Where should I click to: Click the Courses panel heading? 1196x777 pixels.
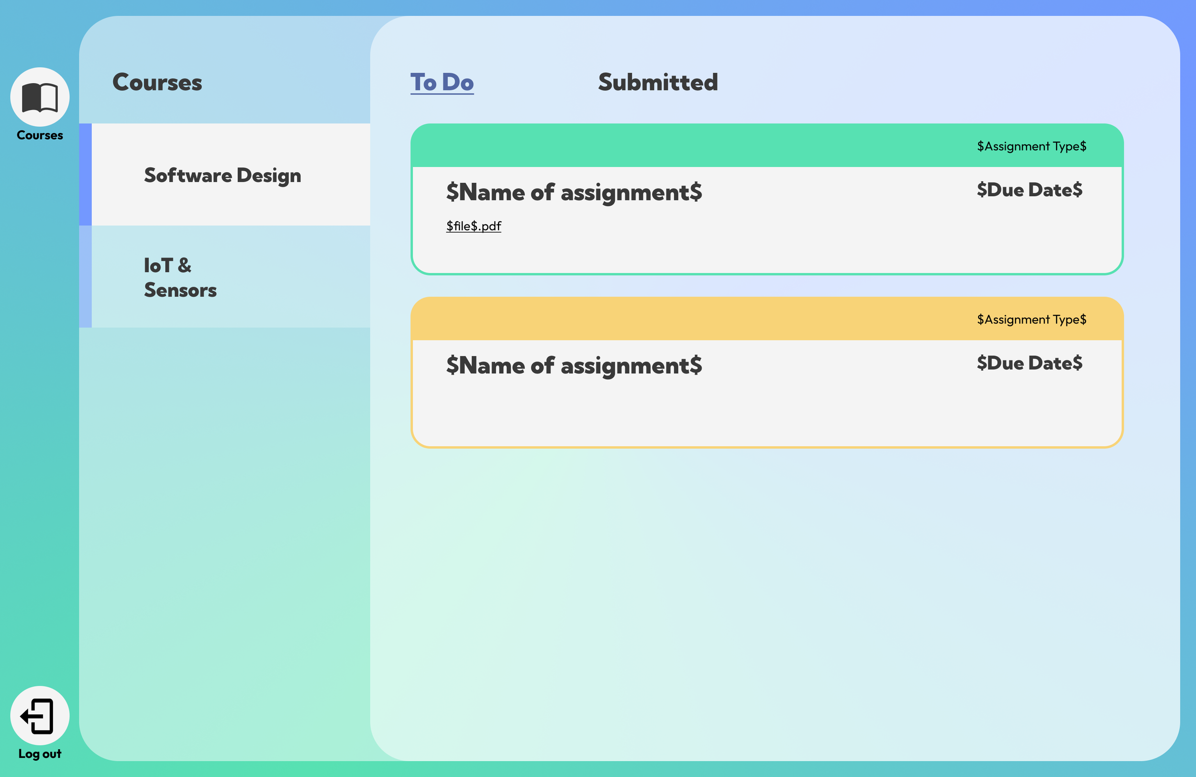point(157,82)
